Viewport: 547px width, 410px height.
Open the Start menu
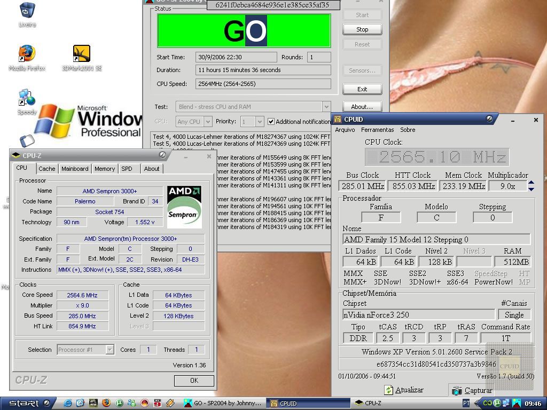[x=28, y=404]
